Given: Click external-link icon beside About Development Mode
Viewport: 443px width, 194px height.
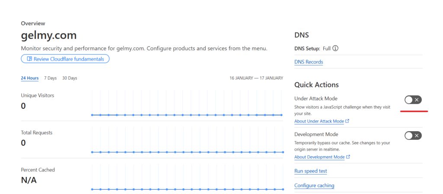Looking at the screenshot, I should coord(348,157).
